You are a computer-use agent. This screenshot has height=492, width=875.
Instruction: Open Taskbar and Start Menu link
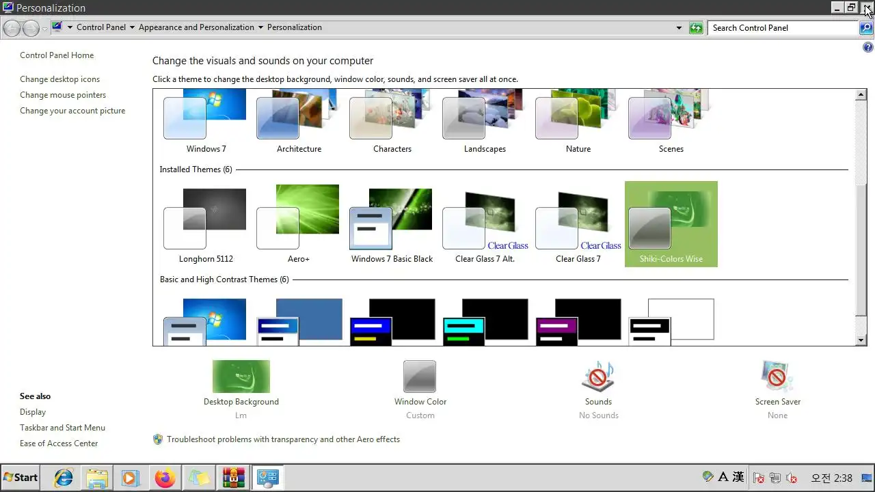(62, 428)
